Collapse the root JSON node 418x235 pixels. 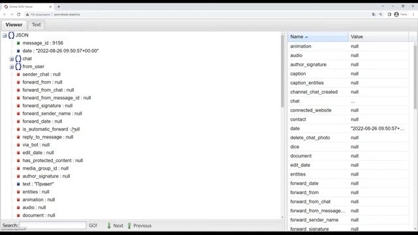(x=5, y=35)
